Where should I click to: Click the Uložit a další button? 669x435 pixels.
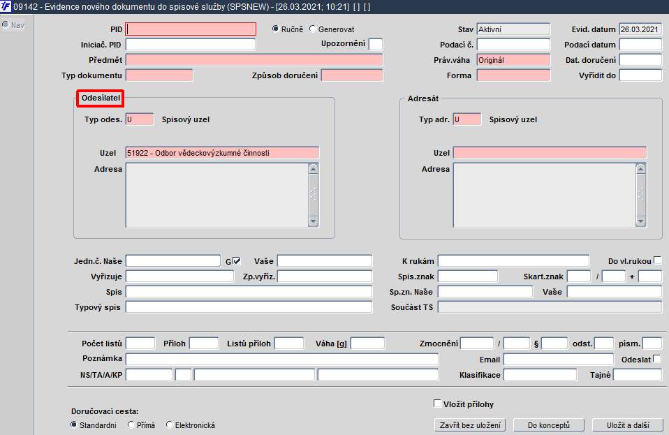click(628, 425)
